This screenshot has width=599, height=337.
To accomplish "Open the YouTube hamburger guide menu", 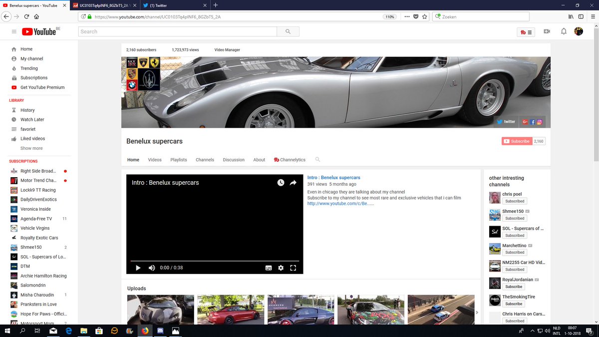I will click(14, 31).
